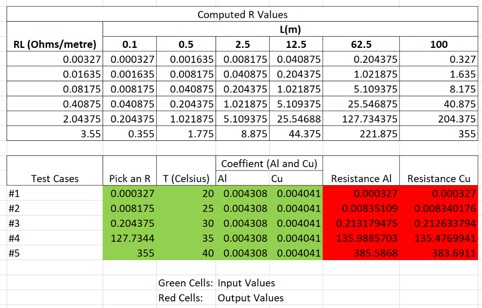Select the L(m) header cell
The height and width of the screenshot is (308, 482).
[x=290, y=30]
